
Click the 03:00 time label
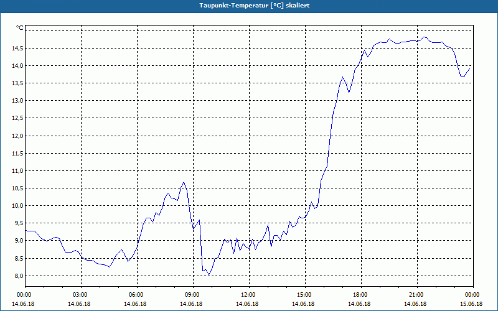click(81, 295)
